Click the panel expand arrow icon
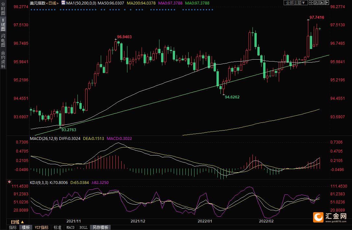 click(x=327, y=3)
